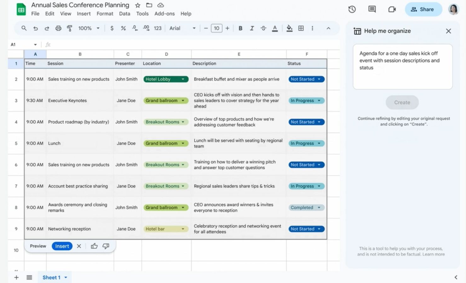Viewport: 466px width, 283px height.
Task: Format as percent
Action: [x=123, y=28]
